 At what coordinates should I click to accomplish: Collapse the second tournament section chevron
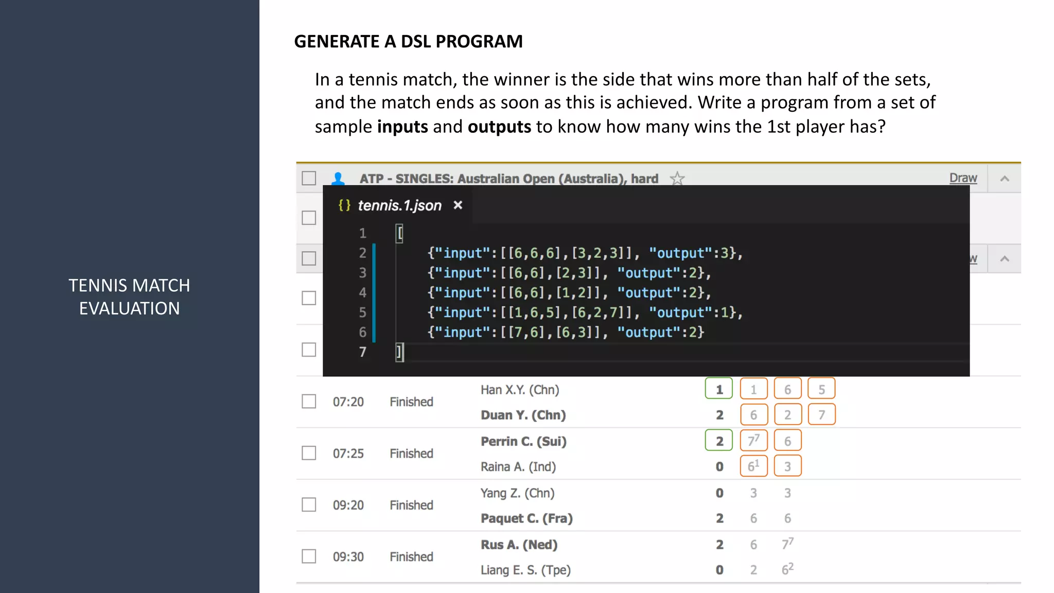(x=1004, y=259)
